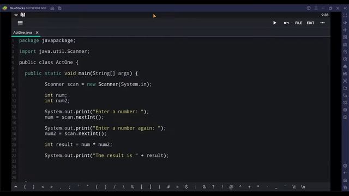Tap the opening parenthesis key
Image resolution: width=349 pixels, height=196 pixels.
pyautogui.click(x=97, y=187)
